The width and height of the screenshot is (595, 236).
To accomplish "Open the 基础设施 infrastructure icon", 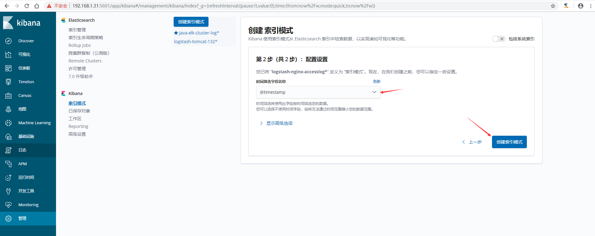I will point(8,137).
